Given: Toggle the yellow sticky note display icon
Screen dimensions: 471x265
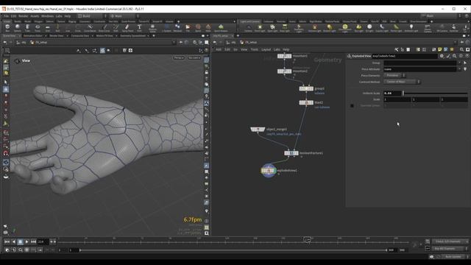Looking at the screenshot, I should [x=439, y=49].
